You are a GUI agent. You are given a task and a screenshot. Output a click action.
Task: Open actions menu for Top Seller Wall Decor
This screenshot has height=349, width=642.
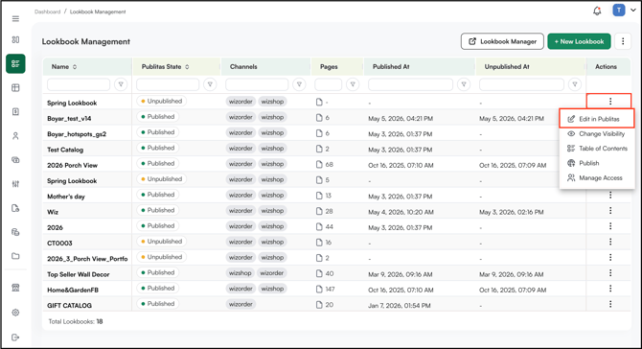point(610,273)
